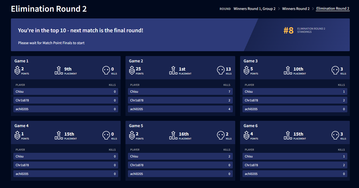Click the achi0205 row in Game 2
Viewport: 359px width, 188px height.
[x=180, y=109]
